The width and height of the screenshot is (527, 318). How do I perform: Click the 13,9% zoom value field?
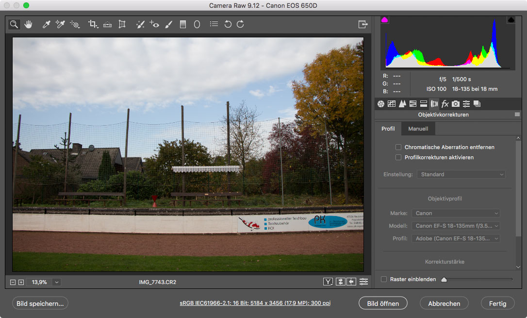point(39,283)
